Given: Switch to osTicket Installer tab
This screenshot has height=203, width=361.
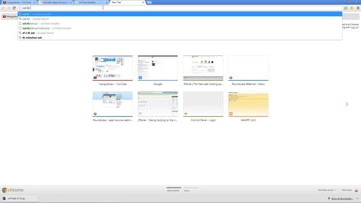Looking at the screenshot, I should [x=91, y=2].
